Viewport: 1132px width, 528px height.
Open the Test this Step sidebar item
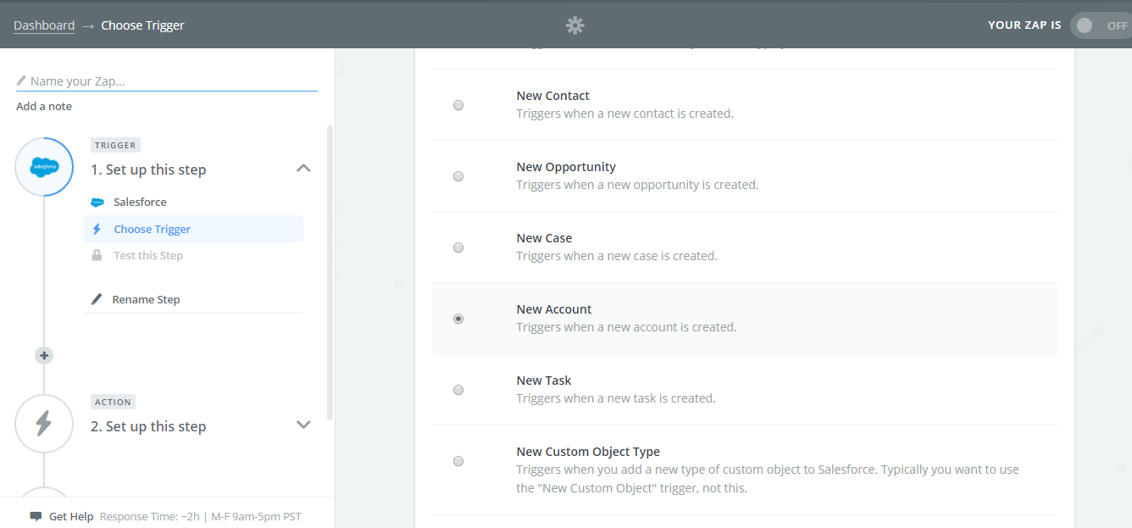point(193,255)
